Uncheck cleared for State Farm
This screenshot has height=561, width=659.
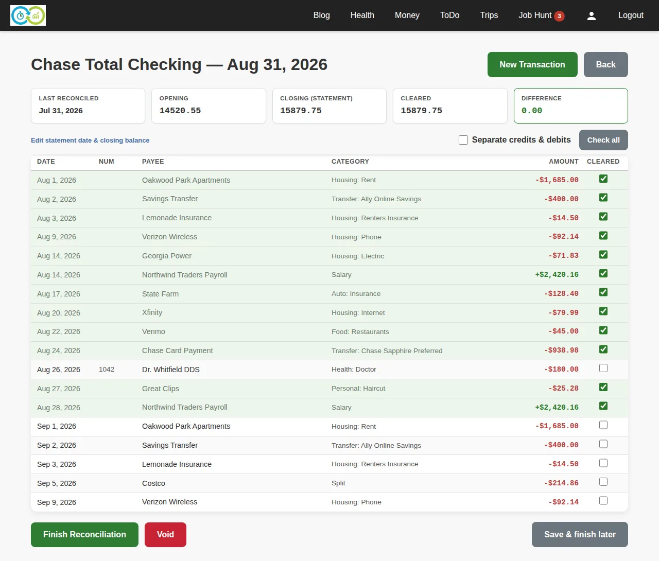[603, 292]
